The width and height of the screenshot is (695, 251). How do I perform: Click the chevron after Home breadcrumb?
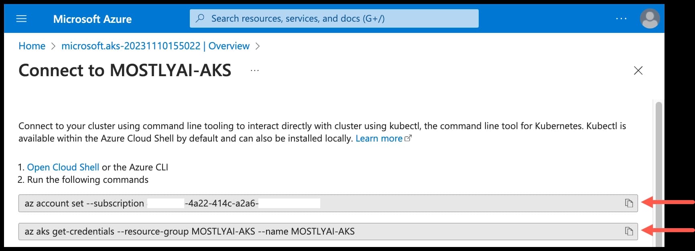(53, 46)
